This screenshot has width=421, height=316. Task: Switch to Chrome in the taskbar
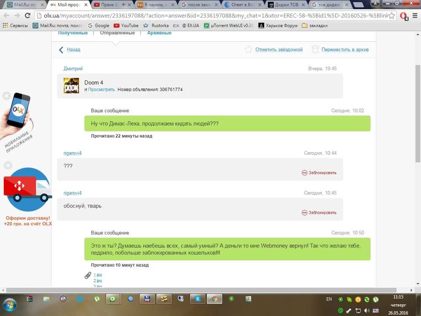[x=214, y=299]
